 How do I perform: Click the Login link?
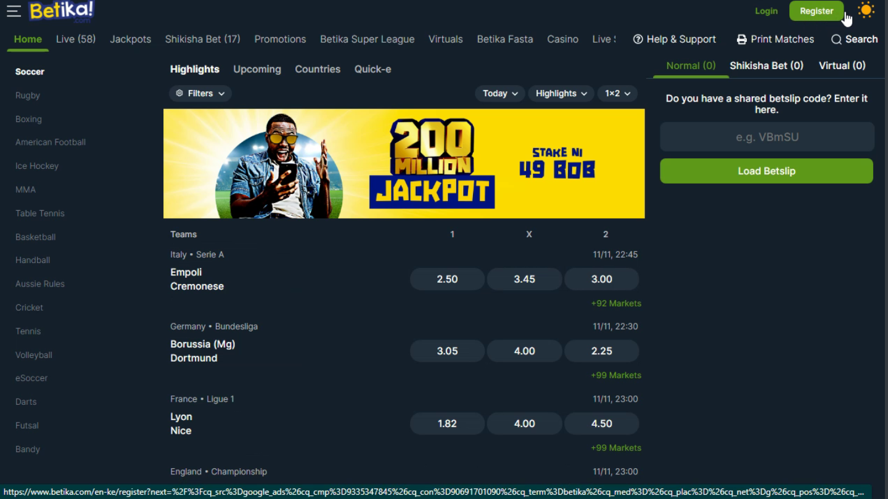[x=766, y=11]
